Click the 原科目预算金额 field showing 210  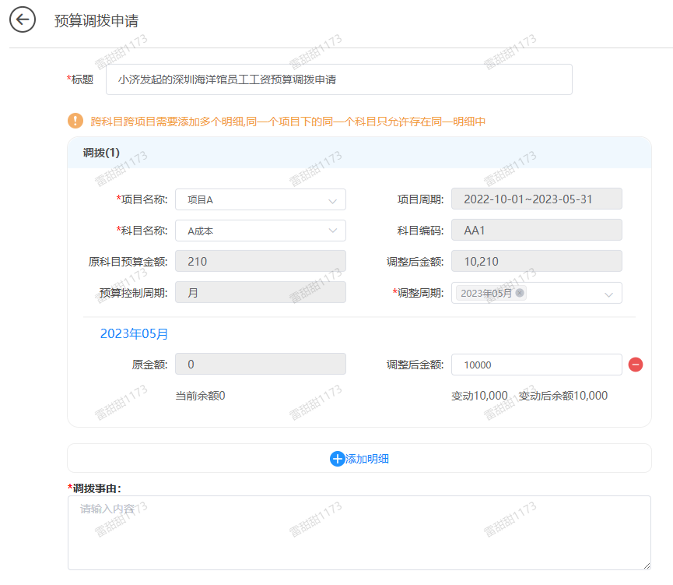click(x=261, y=261)
